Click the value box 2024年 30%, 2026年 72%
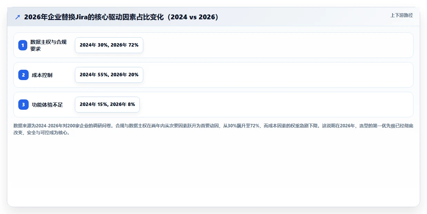 109,45
